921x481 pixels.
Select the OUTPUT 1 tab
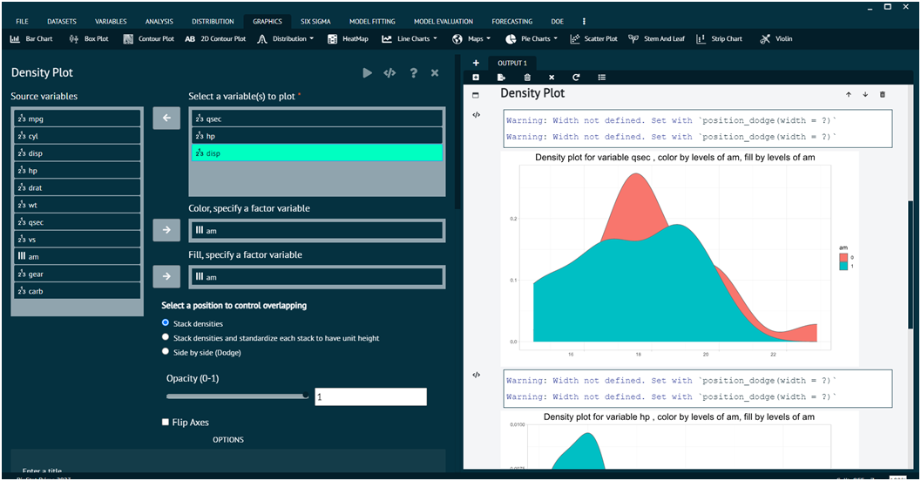click(x=512, y=63)
